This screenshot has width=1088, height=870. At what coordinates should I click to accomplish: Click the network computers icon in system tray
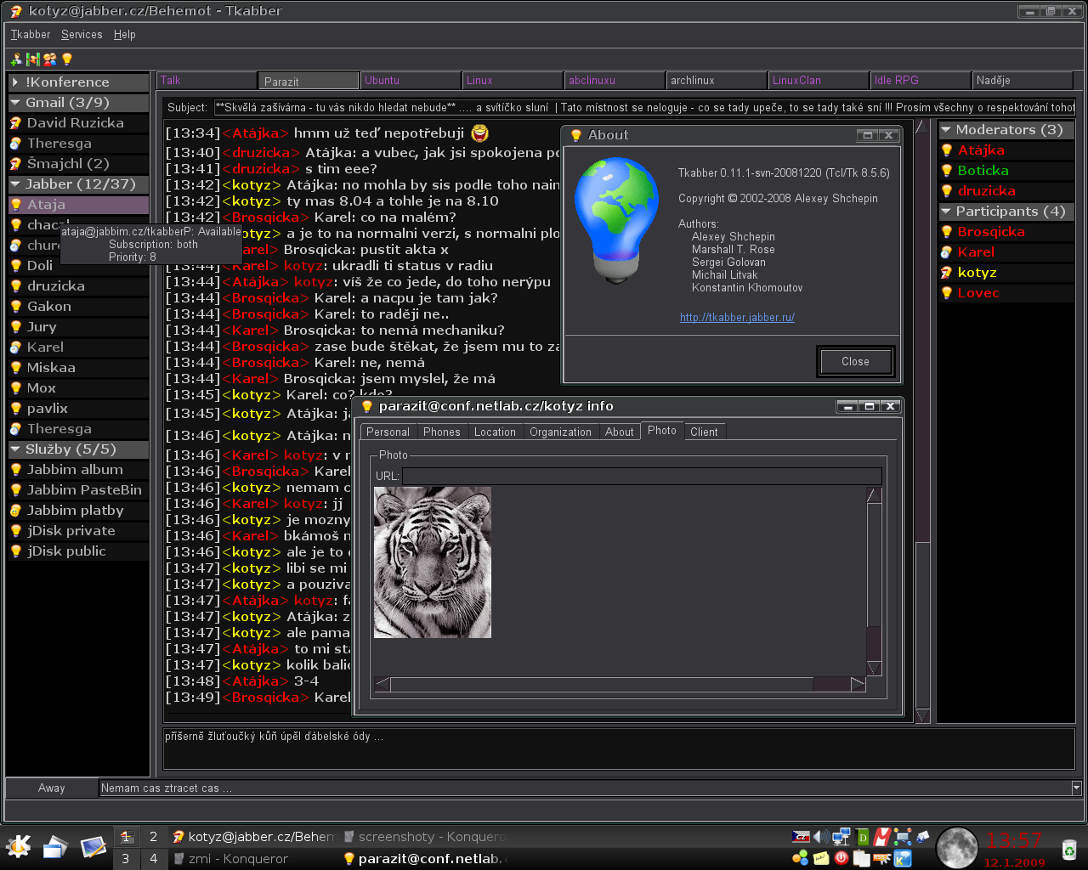[x=841, y=838]
